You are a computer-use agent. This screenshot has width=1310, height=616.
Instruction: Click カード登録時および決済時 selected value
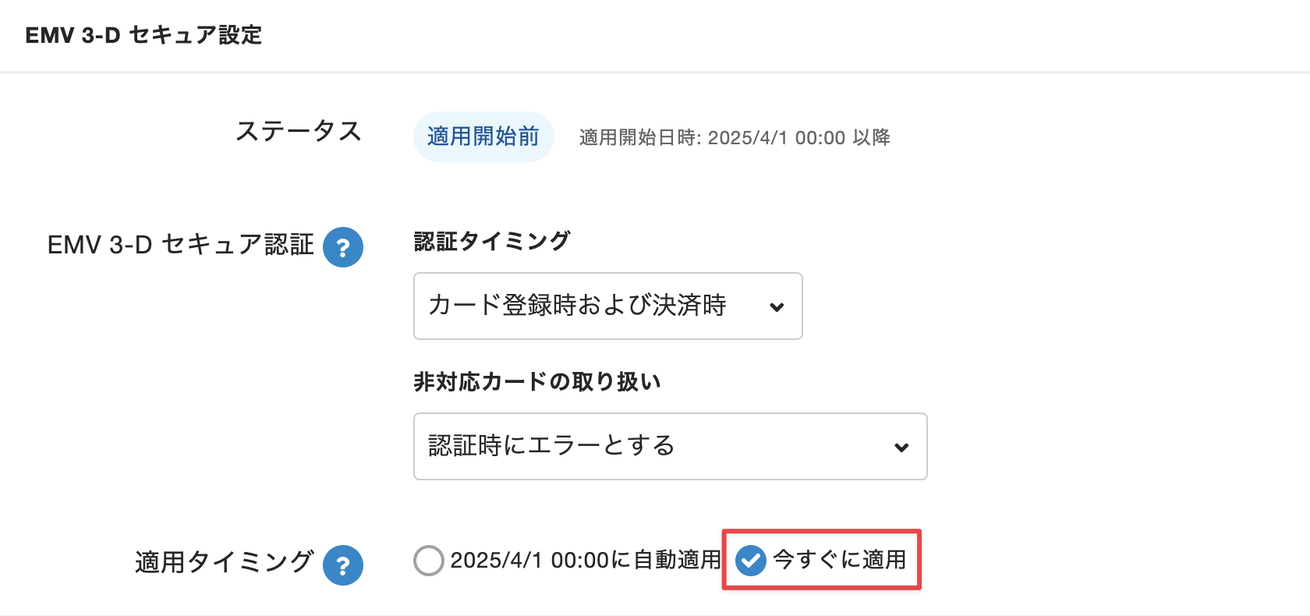(577, 305)
